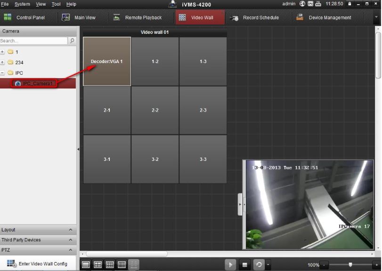Select video wall screen 3-2
The height and width of the screenshot is (271, 382).
[x=155, y=159]
